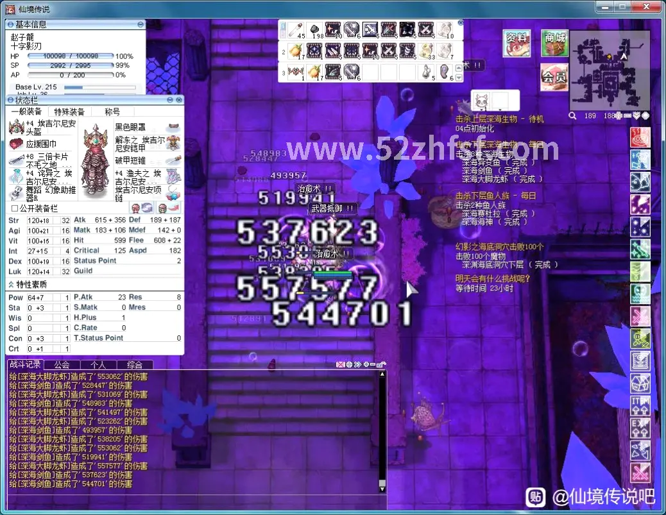Open the 商城 cash shop icon

tap(554, 42)
